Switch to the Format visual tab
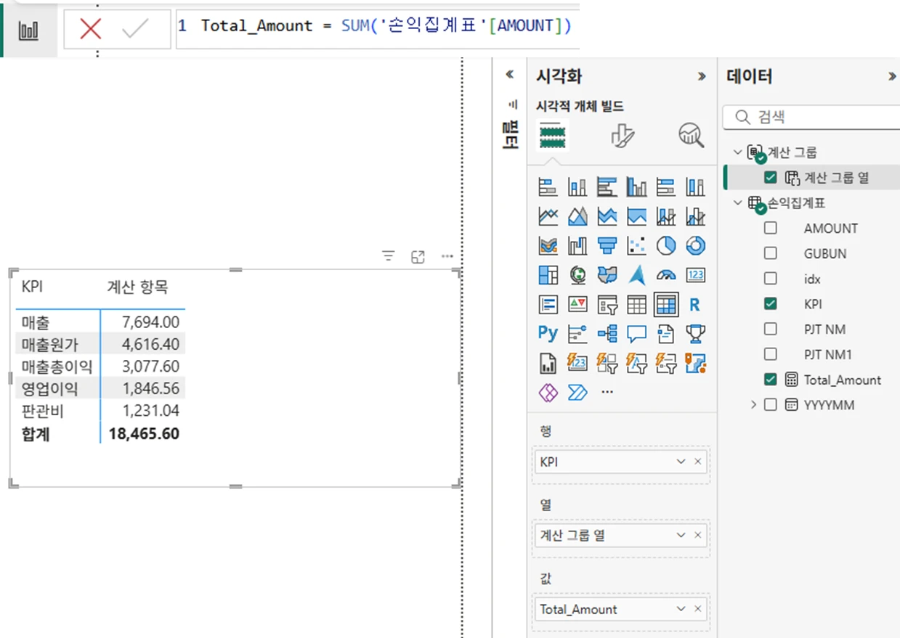Viewport: 900px width, 638px height. pos(622,136)
